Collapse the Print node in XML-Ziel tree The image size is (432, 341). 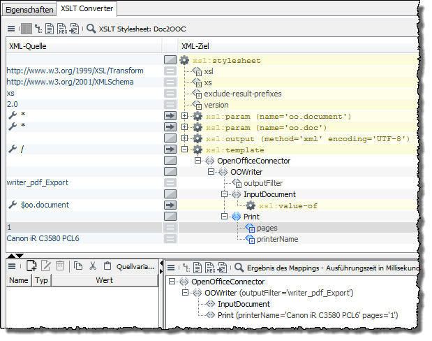click(225, 217)
